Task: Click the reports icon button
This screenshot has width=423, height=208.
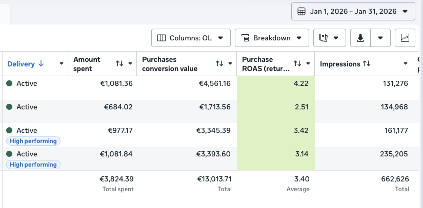Action: coord(329,38)
